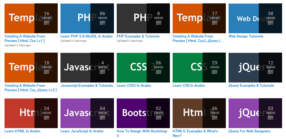The height and width of the screenshot is (139, 286).
Task: Click the jQuery For Web Designers link
Action: (249, 131)
